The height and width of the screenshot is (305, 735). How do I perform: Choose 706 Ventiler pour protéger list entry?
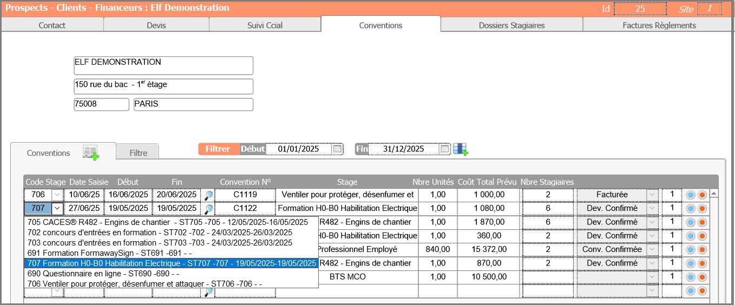pyautogui.click(x=171, y=283)
